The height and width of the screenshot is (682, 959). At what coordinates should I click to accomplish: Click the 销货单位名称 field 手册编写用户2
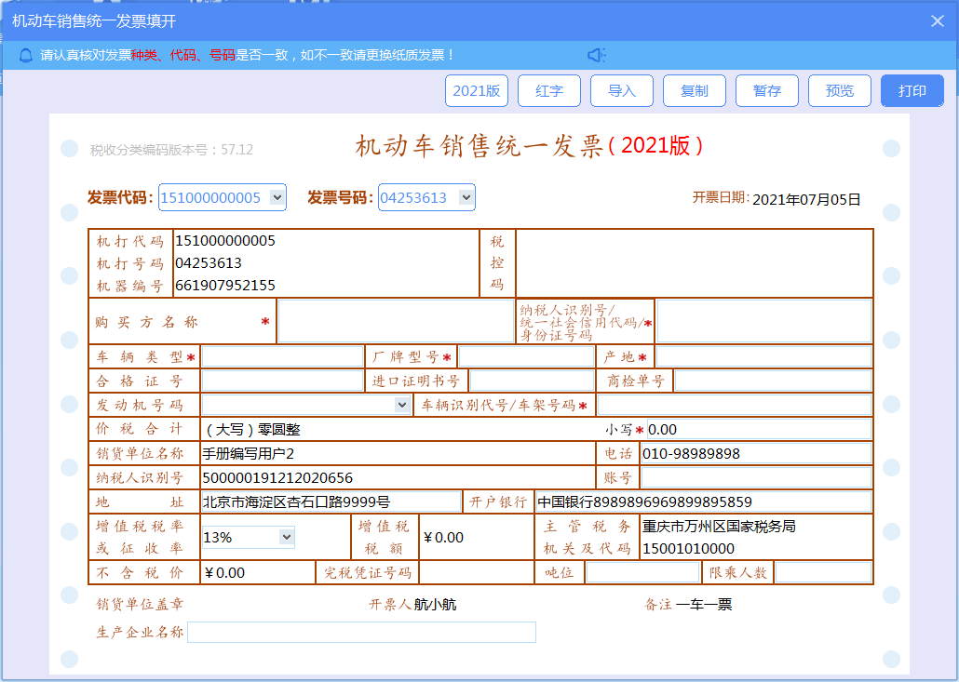coord(398,453)
